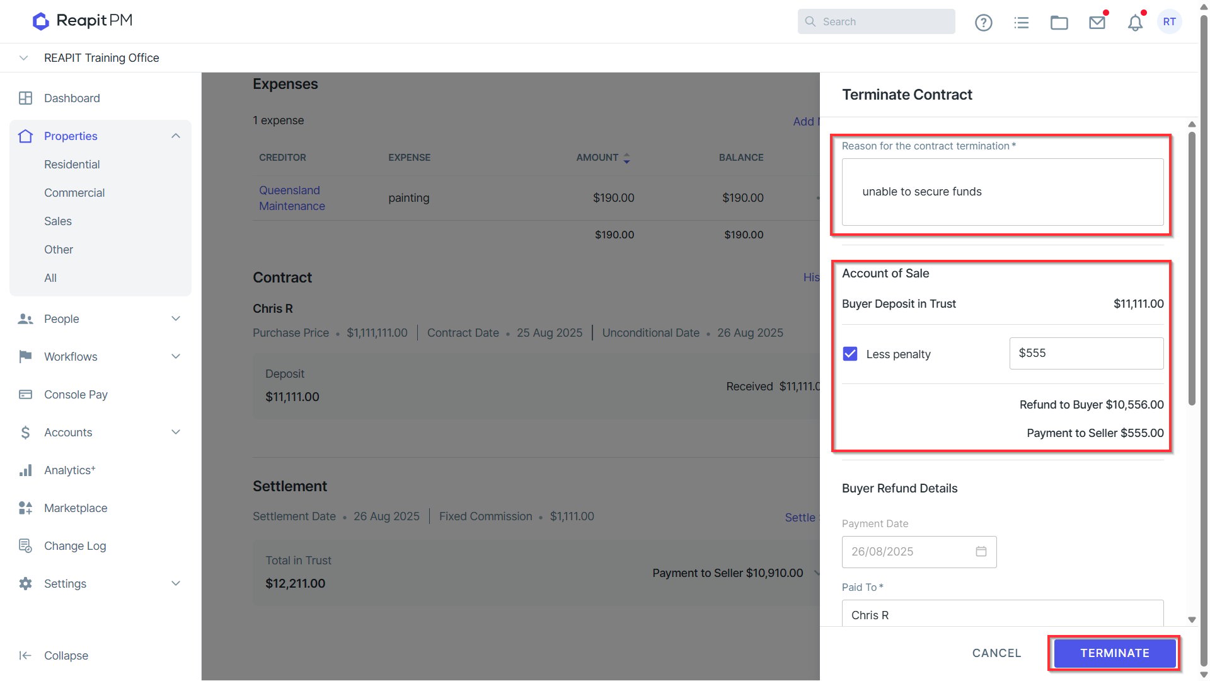Open the task list icon in header
1210x681 pixels.
click(x=1021, y=23)
